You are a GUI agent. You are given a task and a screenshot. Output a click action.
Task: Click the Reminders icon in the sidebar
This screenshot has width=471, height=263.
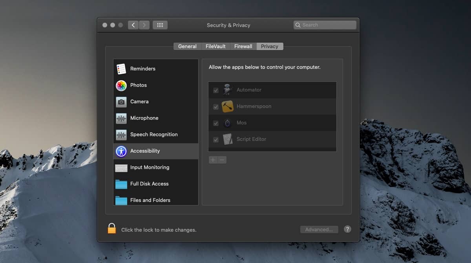[x=121, y=69]
